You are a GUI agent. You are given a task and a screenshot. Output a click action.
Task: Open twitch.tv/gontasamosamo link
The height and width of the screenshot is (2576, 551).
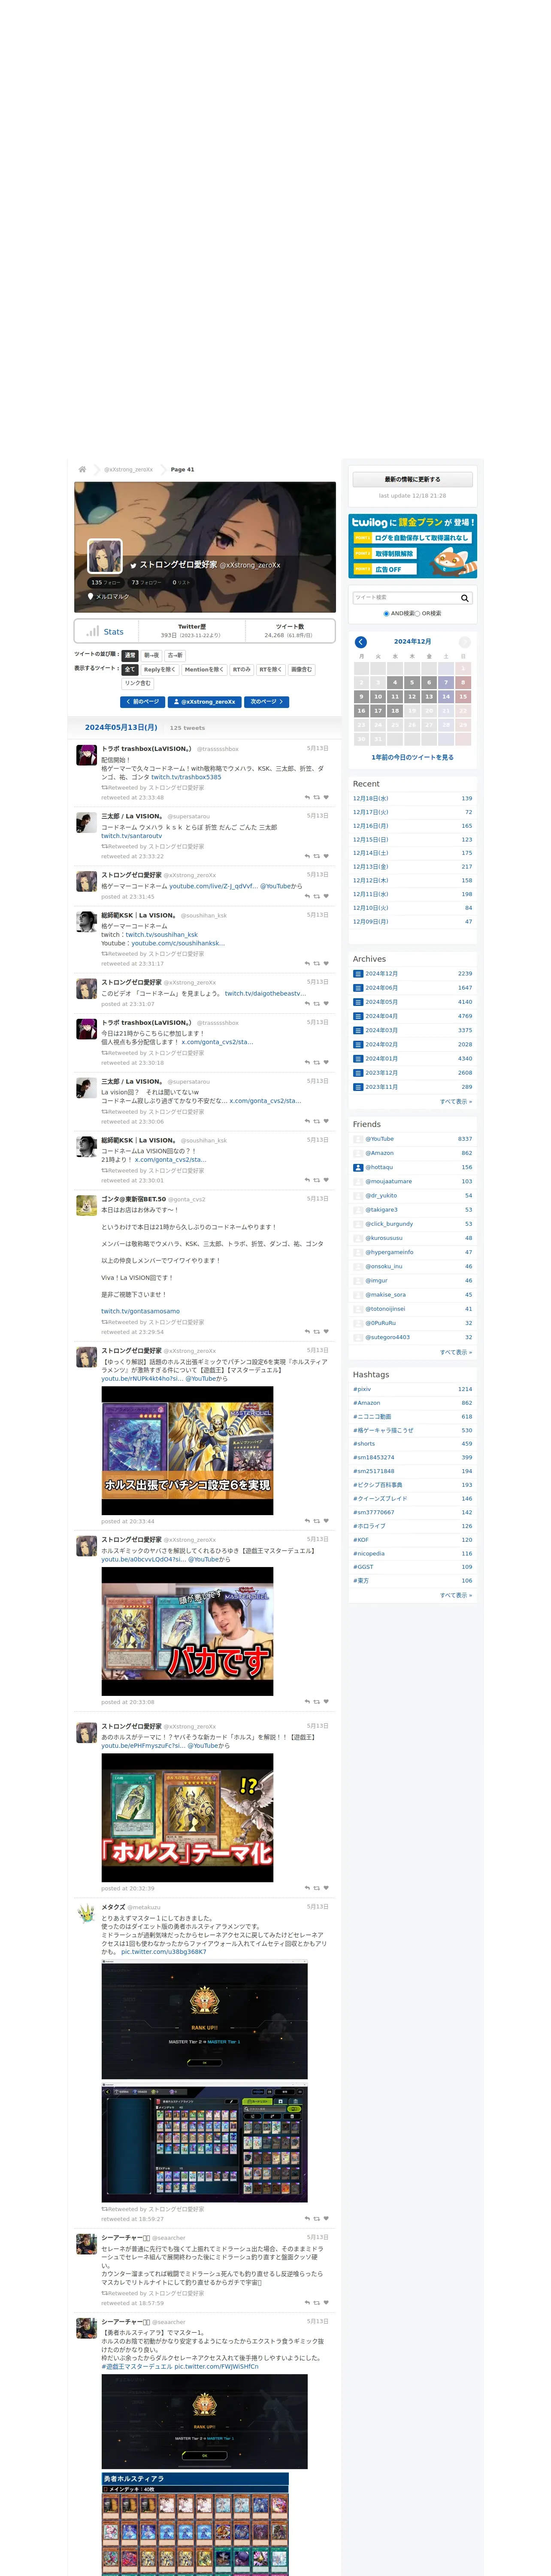[x=140, y=1311]
